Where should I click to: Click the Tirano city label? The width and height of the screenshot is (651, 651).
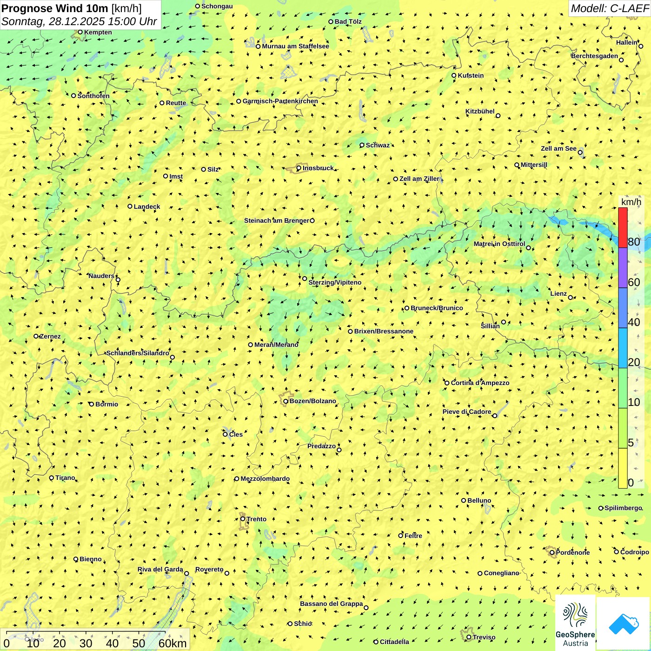click(x=65, y=478)
